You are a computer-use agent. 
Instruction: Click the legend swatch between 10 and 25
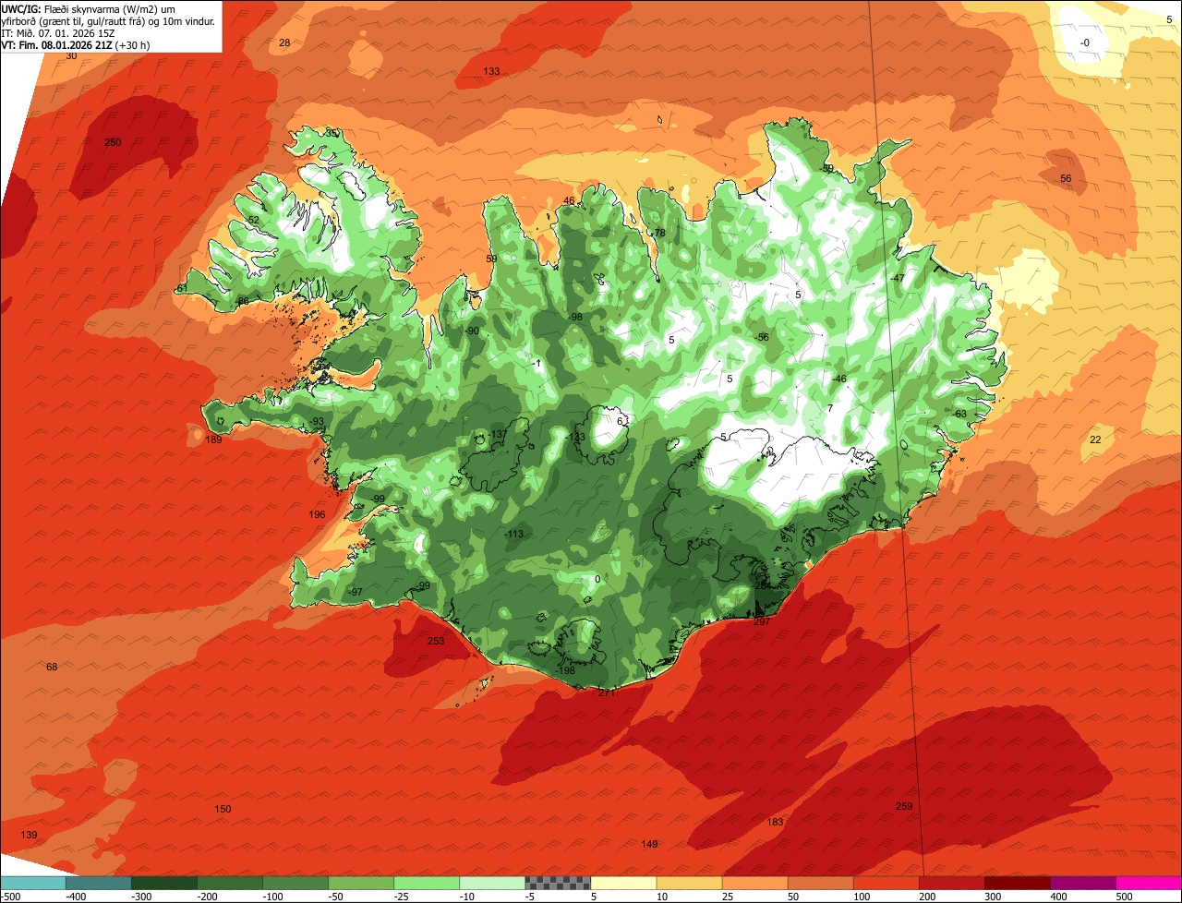coord(688,883)
